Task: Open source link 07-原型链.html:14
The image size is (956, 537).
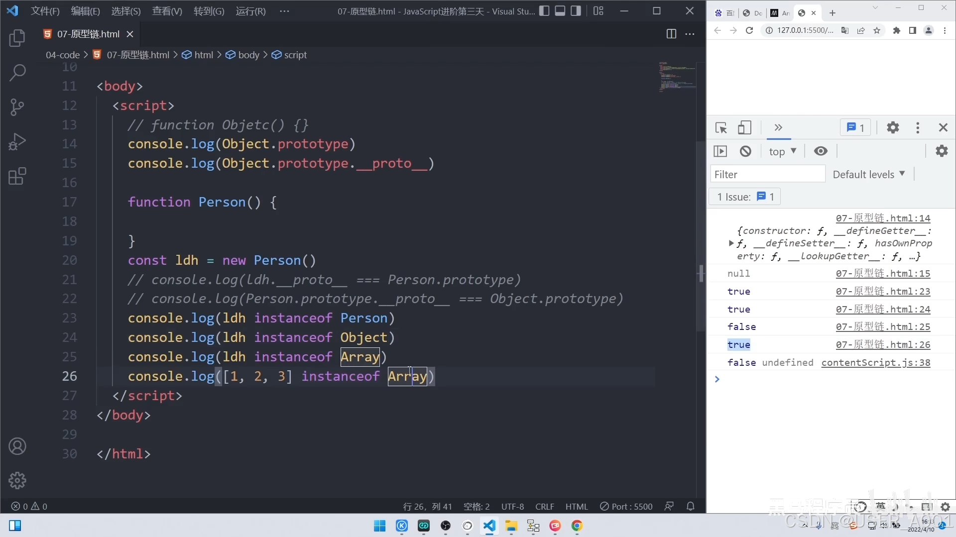Action: [x=883, y=218]
